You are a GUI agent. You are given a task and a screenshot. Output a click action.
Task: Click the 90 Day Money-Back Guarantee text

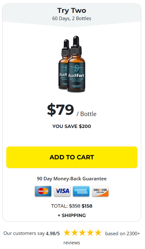72,179
